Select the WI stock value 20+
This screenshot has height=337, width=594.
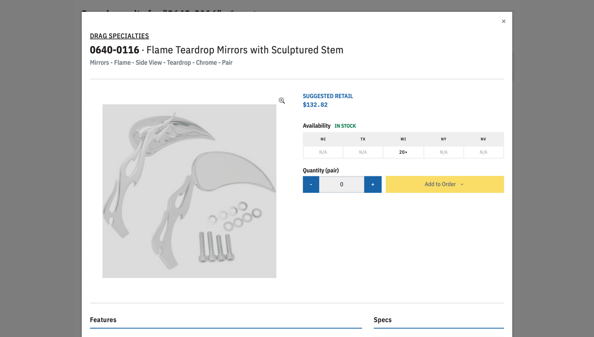pyautogui.click(x=403, y=152)
